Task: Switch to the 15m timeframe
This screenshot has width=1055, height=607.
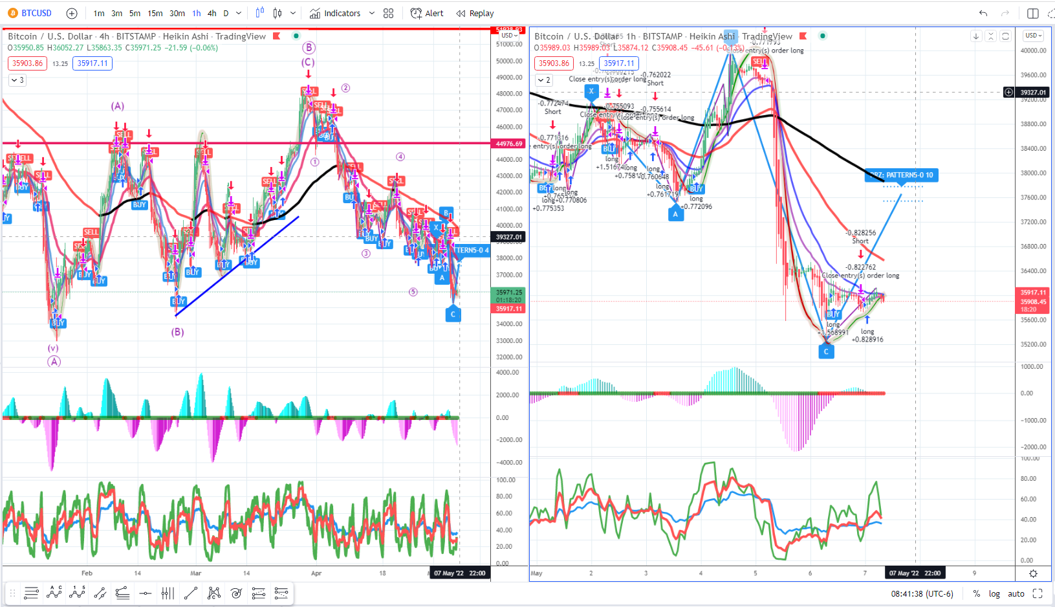Action: [155, 13]
